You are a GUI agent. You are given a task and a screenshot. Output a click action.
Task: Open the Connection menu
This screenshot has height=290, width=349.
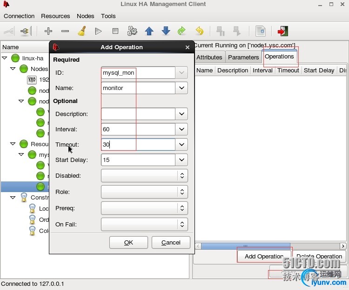(x=19, y=16)
